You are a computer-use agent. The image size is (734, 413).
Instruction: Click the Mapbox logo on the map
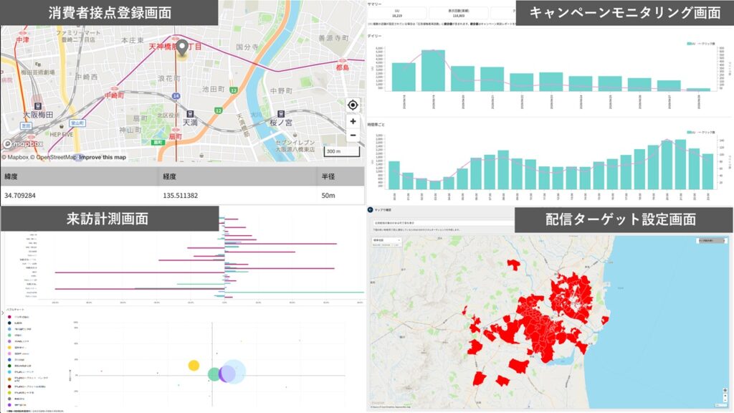tap(23, 143)
